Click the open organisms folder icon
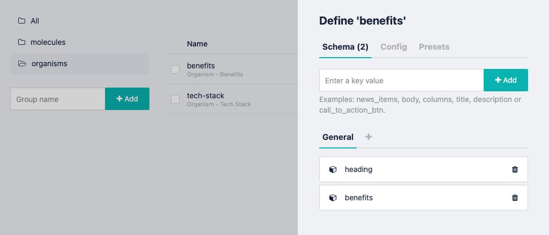The width and height of the screenshot is (549, 235). [22, 64]
